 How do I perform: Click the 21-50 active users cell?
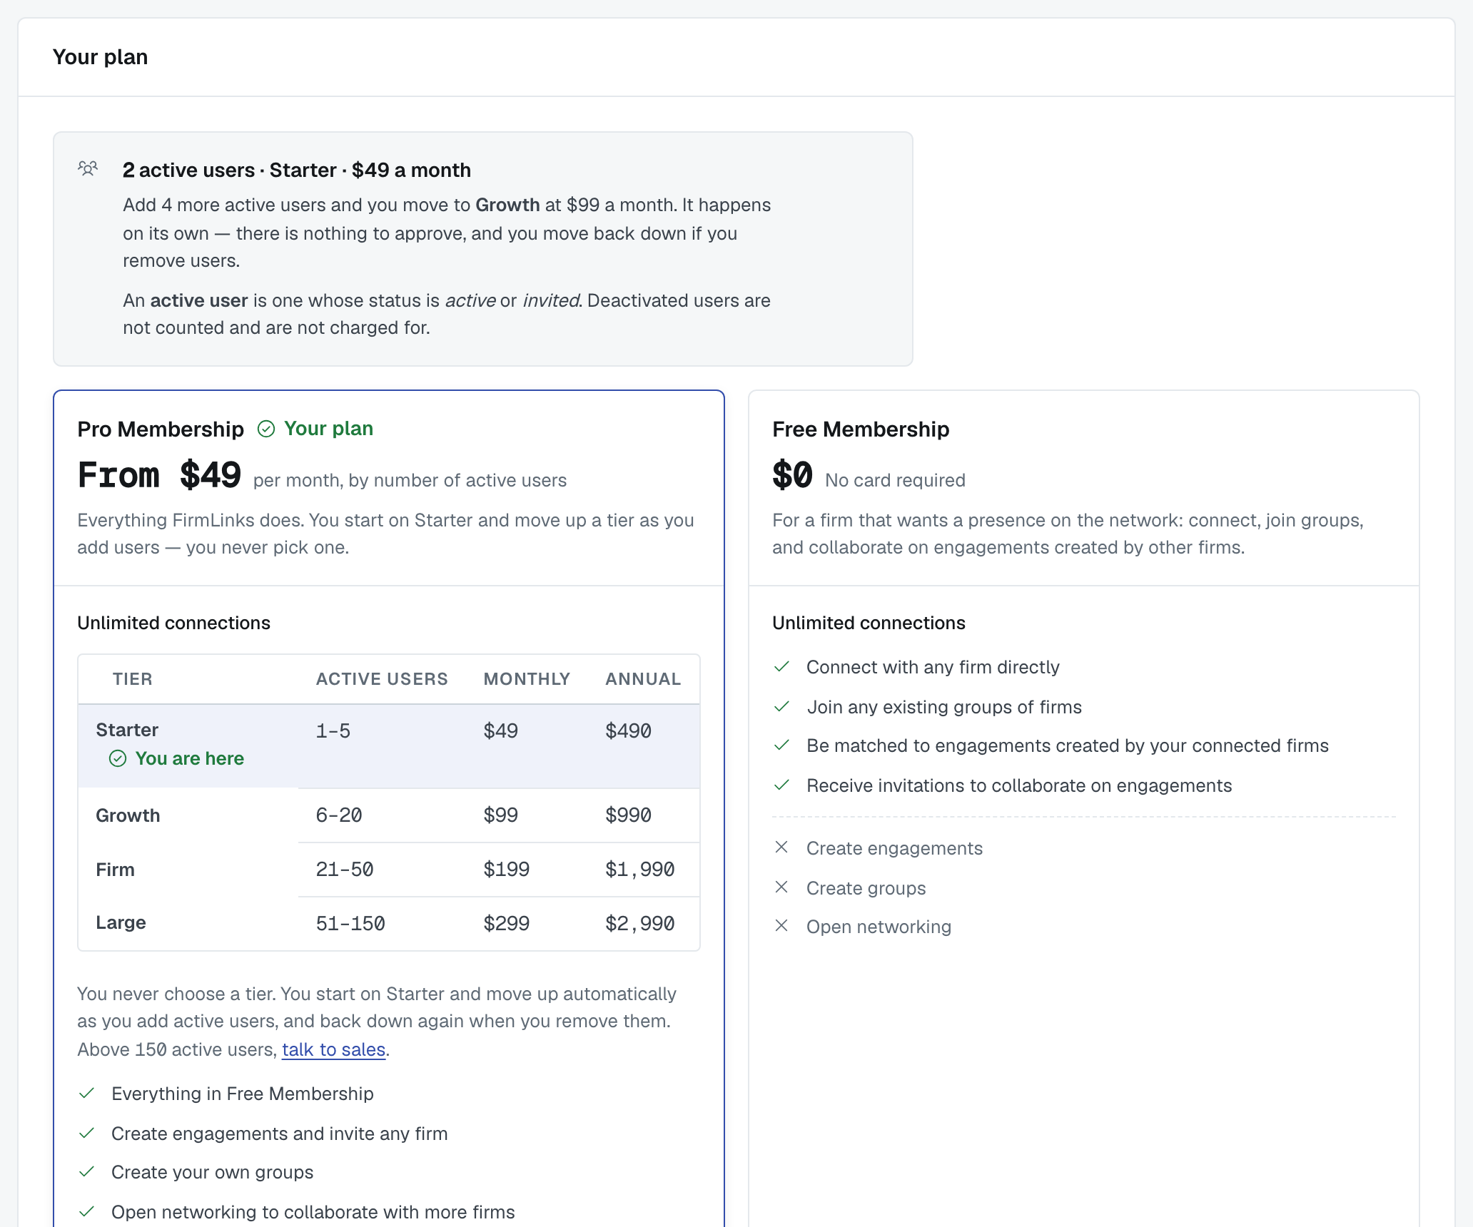[345, 869]
